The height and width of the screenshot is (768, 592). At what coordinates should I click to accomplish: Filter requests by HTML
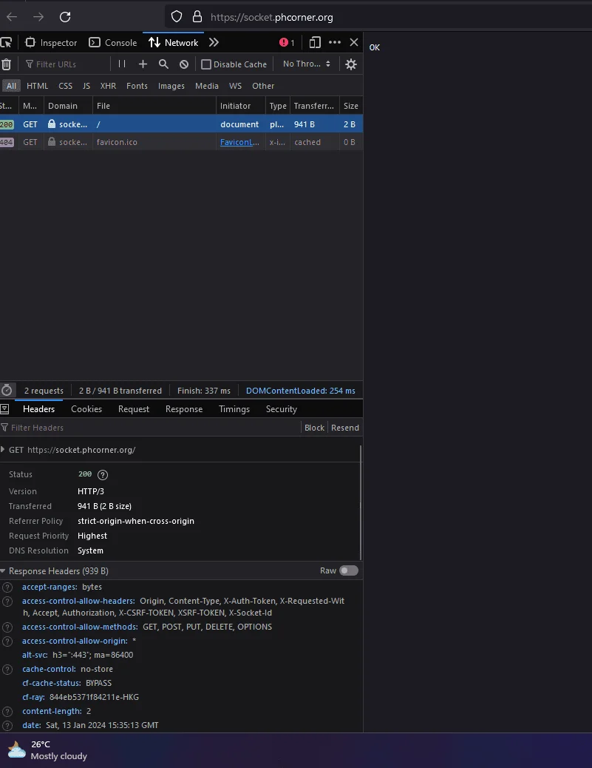37,86
